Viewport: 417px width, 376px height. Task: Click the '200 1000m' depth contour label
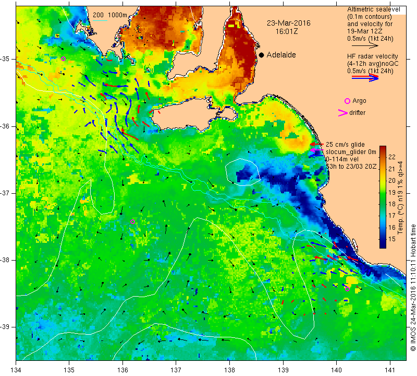coord(110,15)
